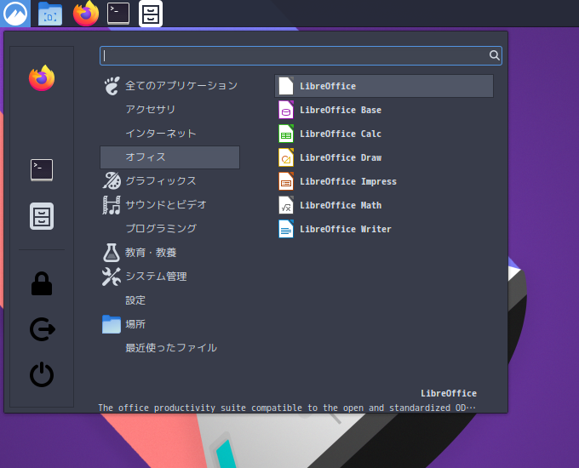Launch Firefox from the top panel

click(x=86, y=14)
